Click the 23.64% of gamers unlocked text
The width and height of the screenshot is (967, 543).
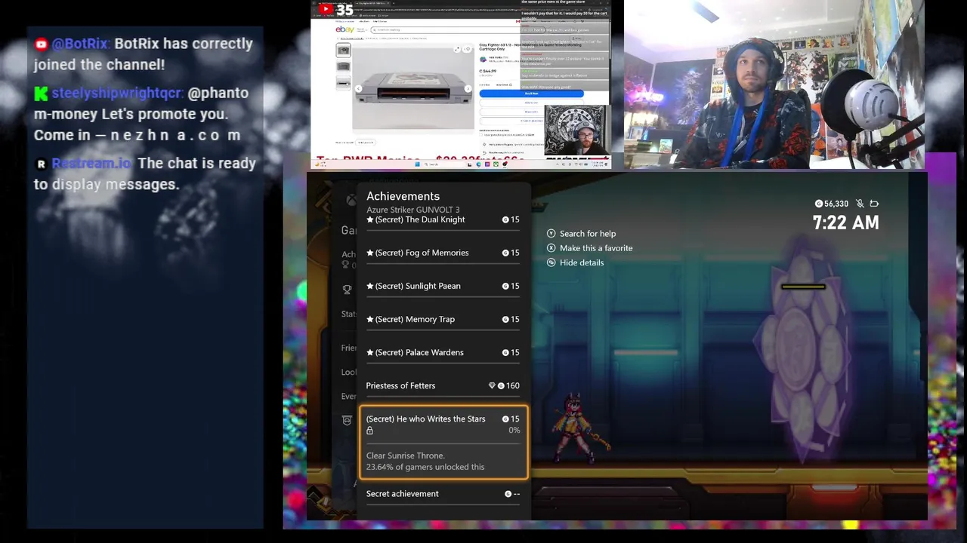click(425, 467)
